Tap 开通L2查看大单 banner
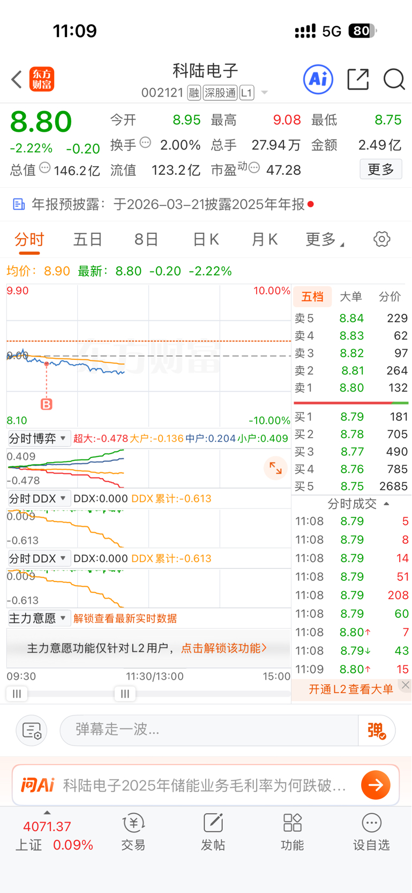This screenshot has height=893, width=412. (351, 689)
